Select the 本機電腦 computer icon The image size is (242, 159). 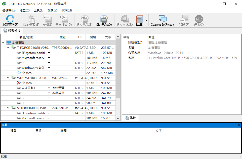9,43
